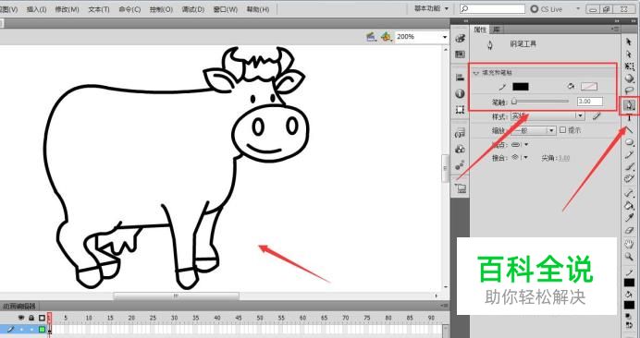
Task: Click the 动画编辑器 tab
Action: point(18,306)
